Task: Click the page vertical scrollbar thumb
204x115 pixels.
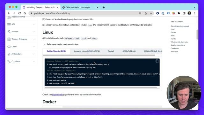Action: coord(197,34)
